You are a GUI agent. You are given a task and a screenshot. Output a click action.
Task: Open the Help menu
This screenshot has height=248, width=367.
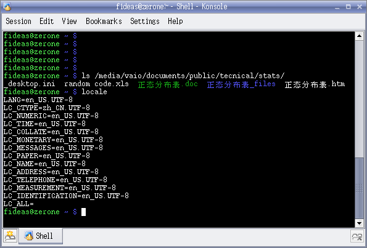175,22
